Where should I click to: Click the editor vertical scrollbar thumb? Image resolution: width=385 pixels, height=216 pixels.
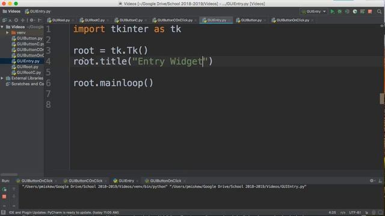[382, 98]
